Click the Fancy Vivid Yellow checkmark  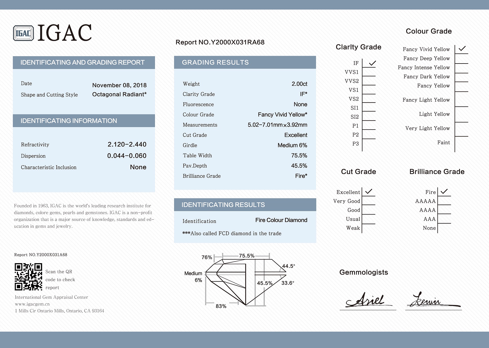[462, 49]
